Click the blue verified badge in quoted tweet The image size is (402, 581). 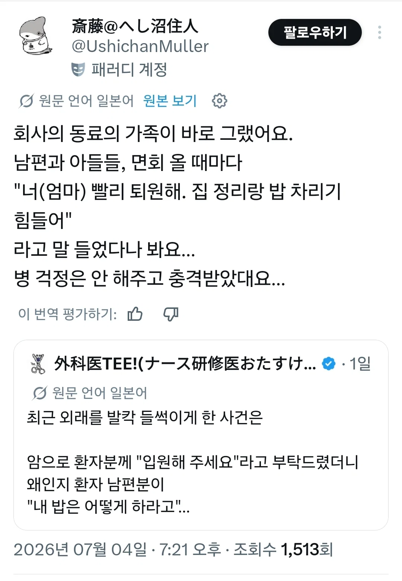coord(329,364)
